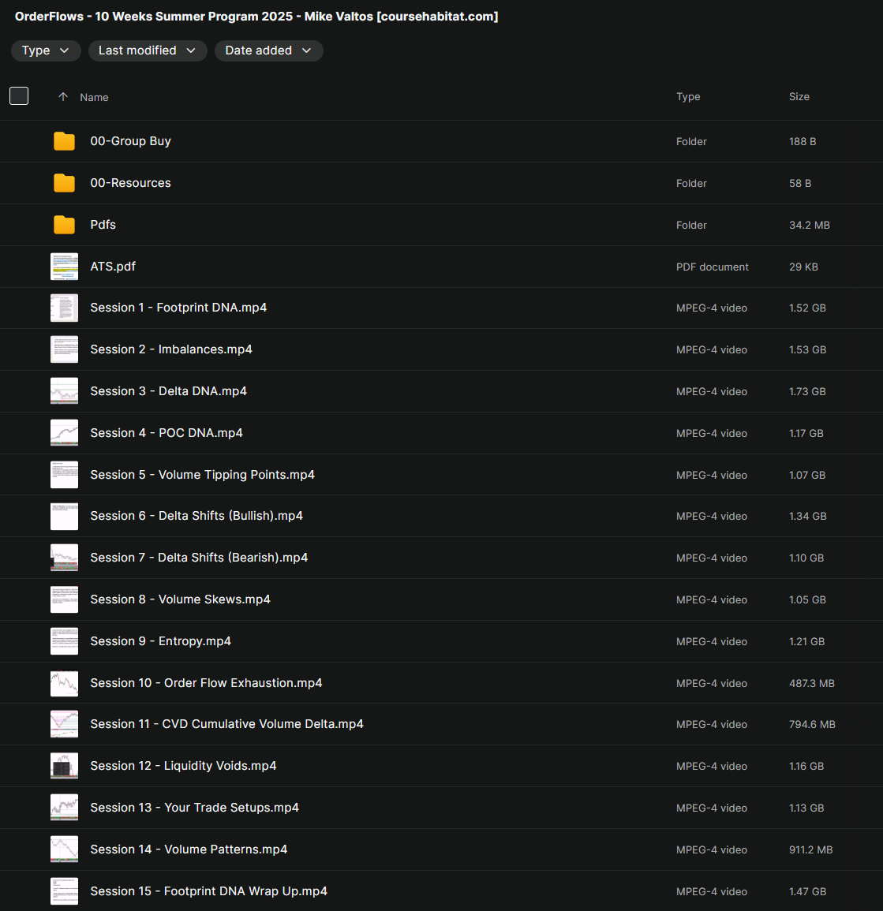Open the ATS.pdf file thumbnail
This screenshot has height=911, width=883.
click(x=64, y=267)
